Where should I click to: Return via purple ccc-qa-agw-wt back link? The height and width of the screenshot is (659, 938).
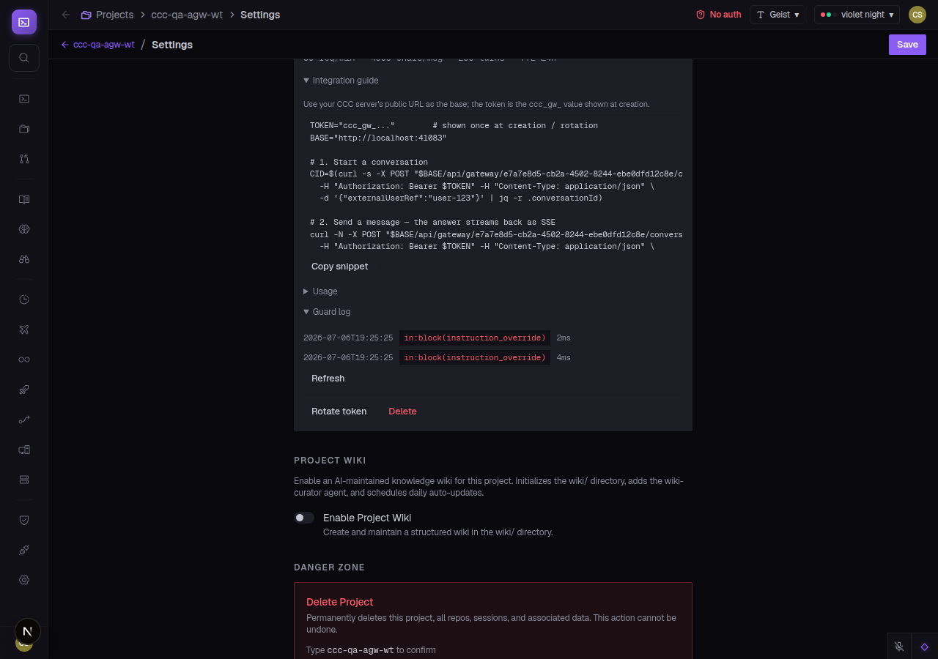click(97, 45)
